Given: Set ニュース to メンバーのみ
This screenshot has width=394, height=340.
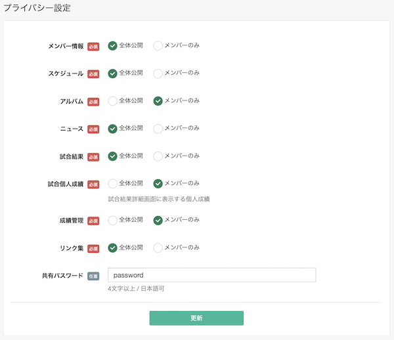Looking at the screenshot, I should (x=158, y=129).
